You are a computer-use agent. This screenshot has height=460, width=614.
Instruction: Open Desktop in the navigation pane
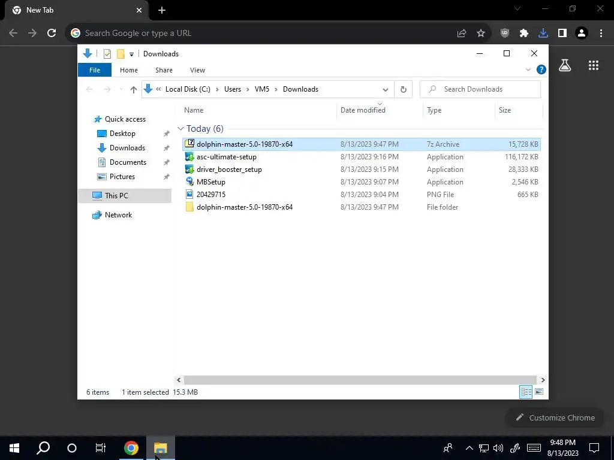(x=122, y=134)
